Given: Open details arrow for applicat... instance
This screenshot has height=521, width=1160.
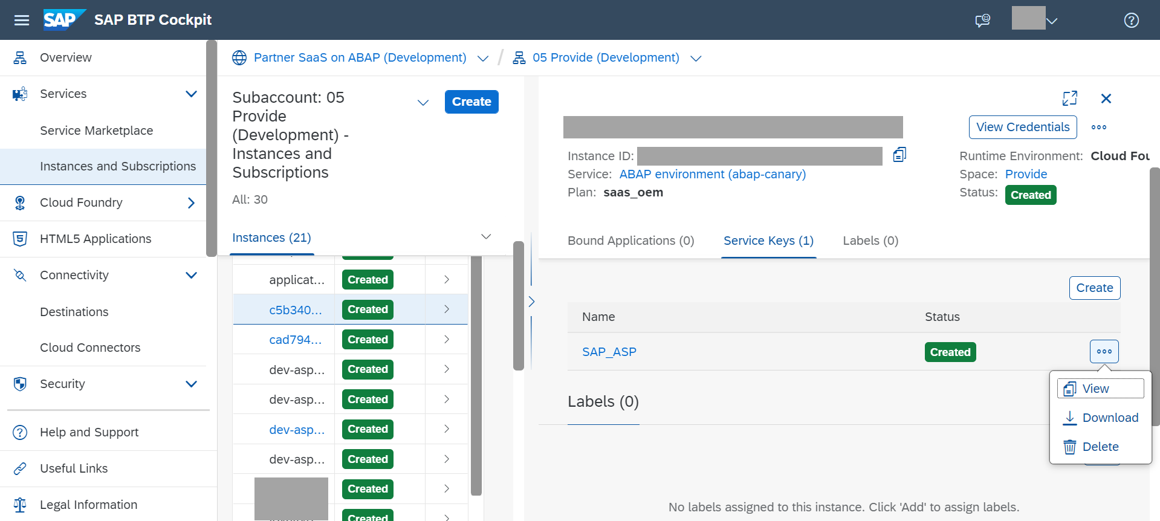Looking at the screenshot, I should tap(447, 279).
